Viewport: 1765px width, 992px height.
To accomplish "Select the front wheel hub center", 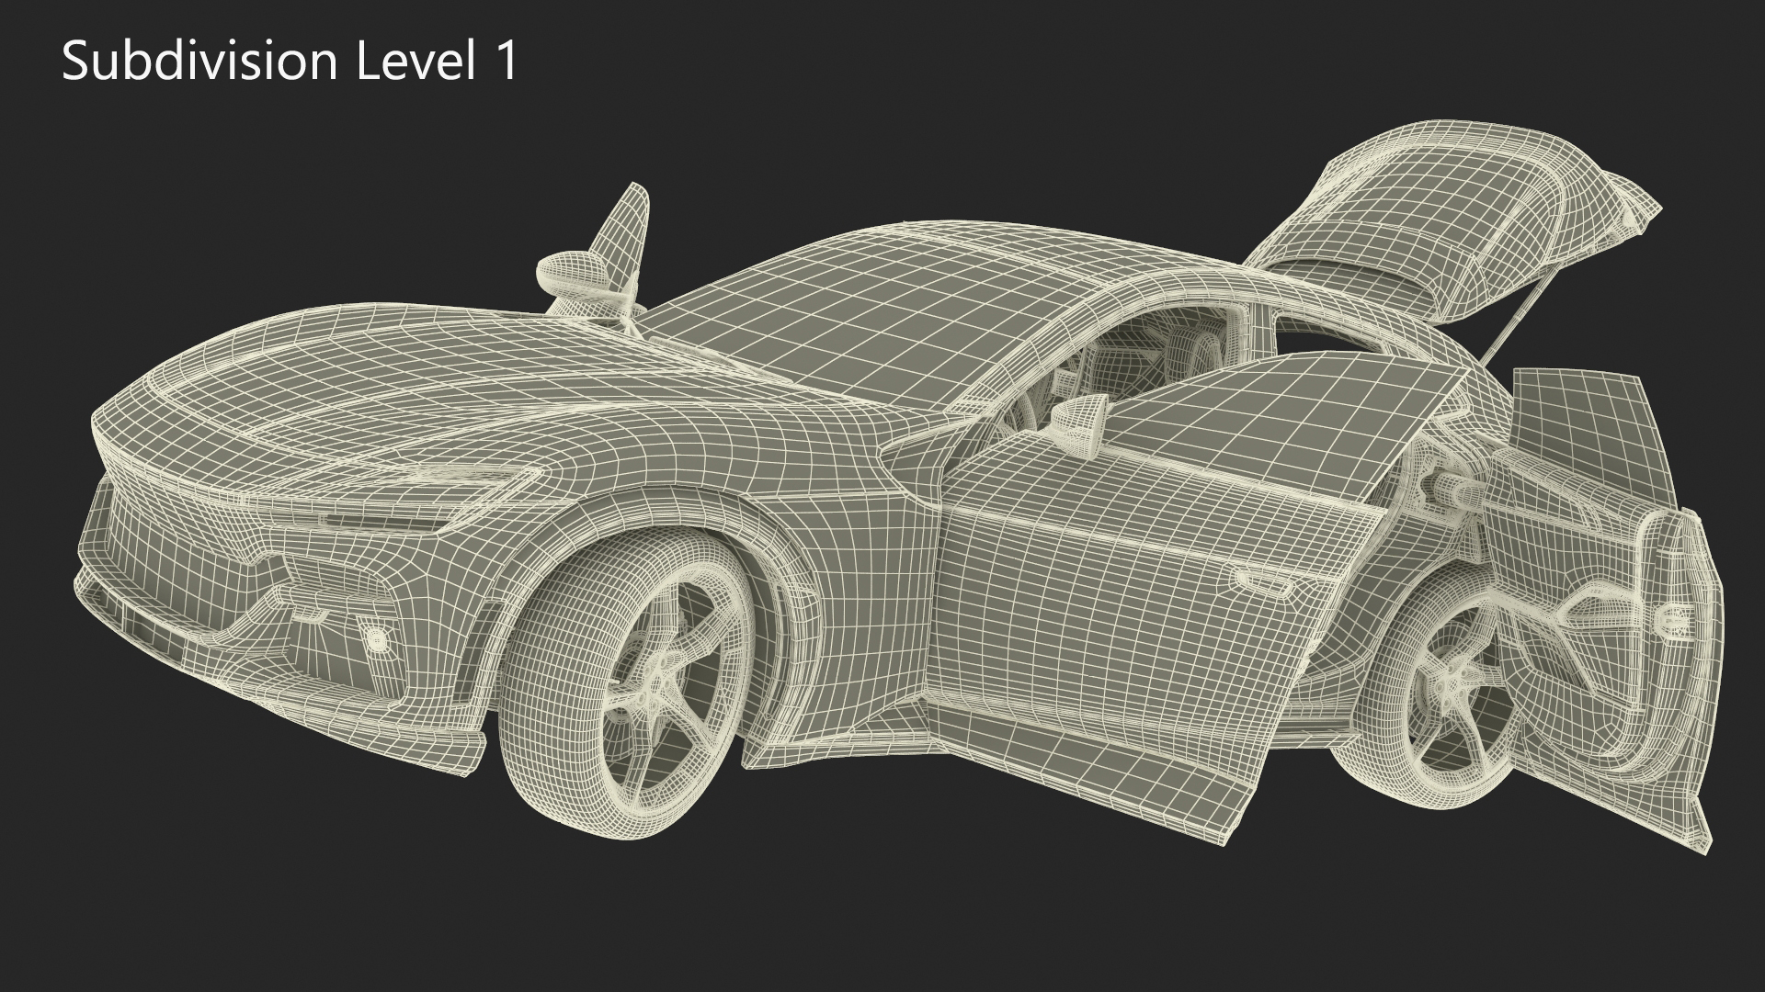I will pos(655,685).
